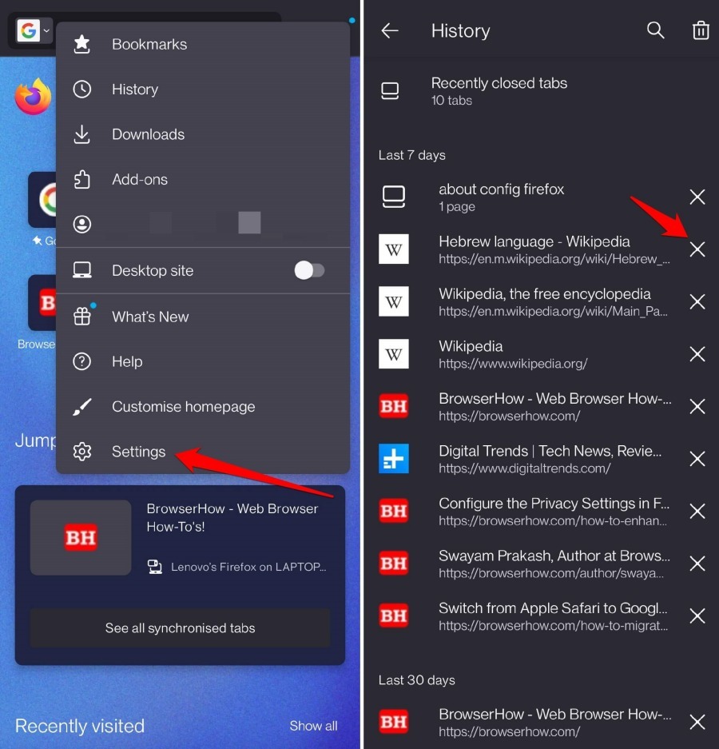Tap the Firefox logo on the homepage
Viewport: 719px width, 749px height.
33,96
